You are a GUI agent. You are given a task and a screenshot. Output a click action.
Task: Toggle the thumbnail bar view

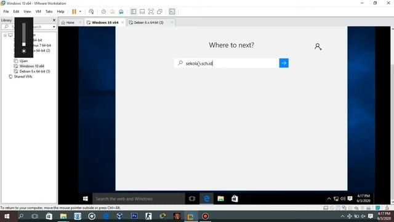click(x=142, y=12)
